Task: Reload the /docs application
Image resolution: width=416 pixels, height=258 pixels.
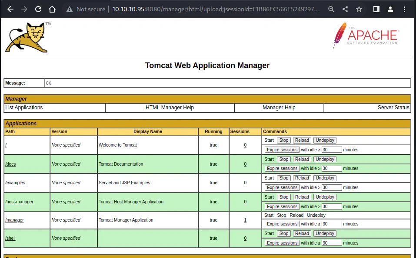Action: click(302, 159)
